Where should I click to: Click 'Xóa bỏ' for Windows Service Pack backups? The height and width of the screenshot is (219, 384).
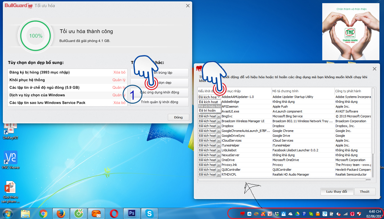click(x=119, y=103)
